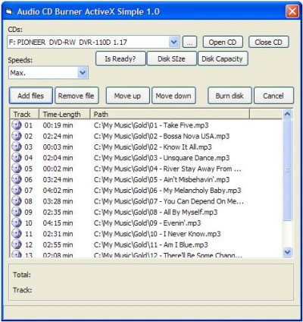The height and width of the screenshot is (322, 303).
Task: Click the CD icon for track 07
Action: coord(17,191)
